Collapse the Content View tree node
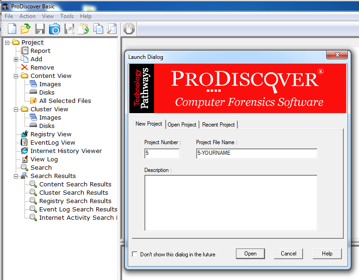Screen dimensions: 359x280 (x=16, y=76)
